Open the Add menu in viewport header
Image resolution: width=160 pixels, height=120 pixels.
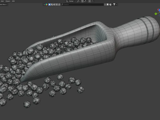tap(2, 1)
